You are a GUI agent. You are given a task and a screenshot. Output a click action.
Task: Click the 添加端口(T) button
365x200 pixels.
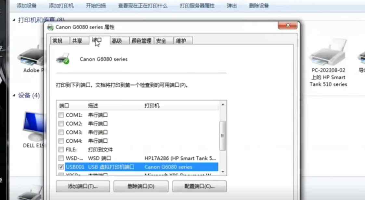83,186
